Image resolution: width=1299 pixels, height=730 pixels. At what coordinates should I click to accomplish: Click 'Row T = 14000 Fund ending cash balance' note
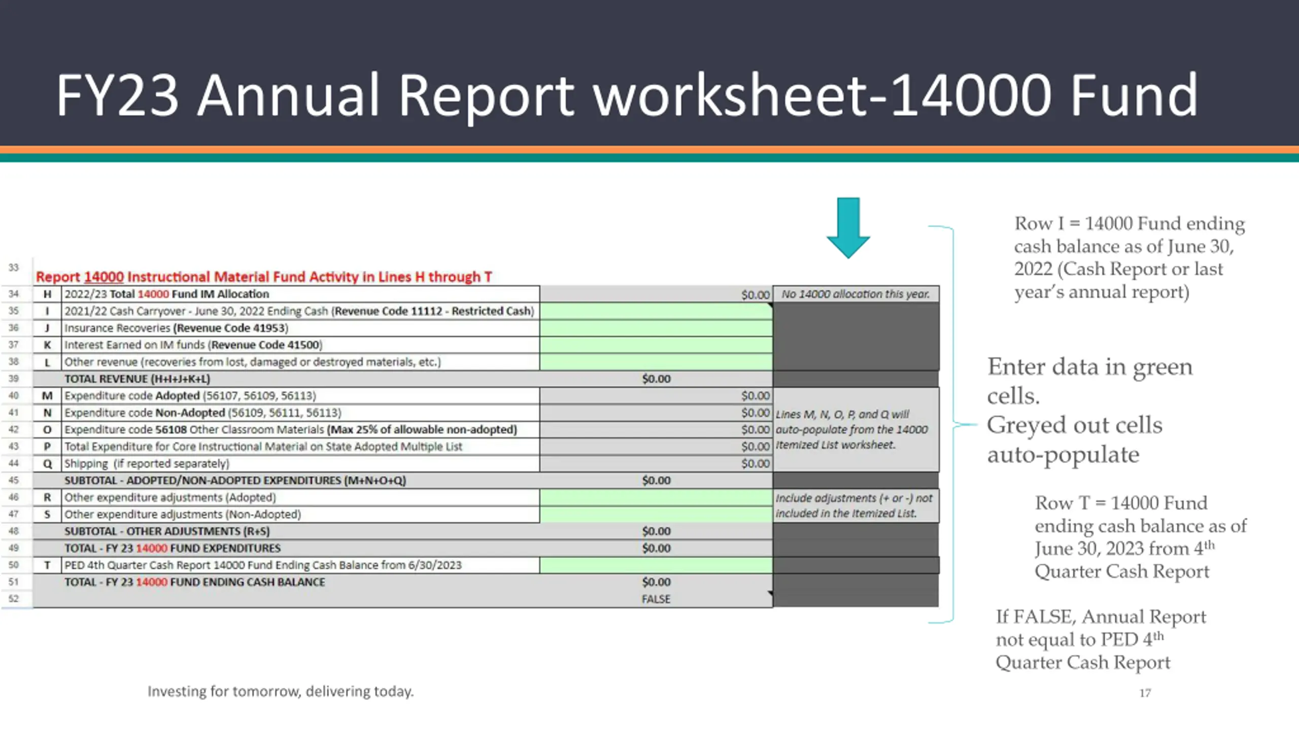coord(1141,537)
